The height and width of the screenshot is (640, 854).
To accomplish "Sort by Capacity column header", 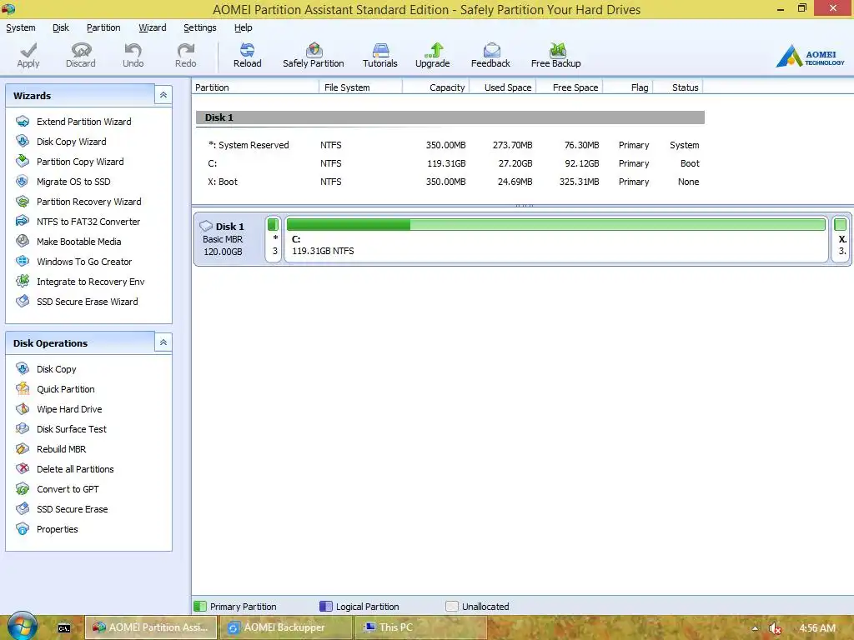I will (x=435, y=87).
